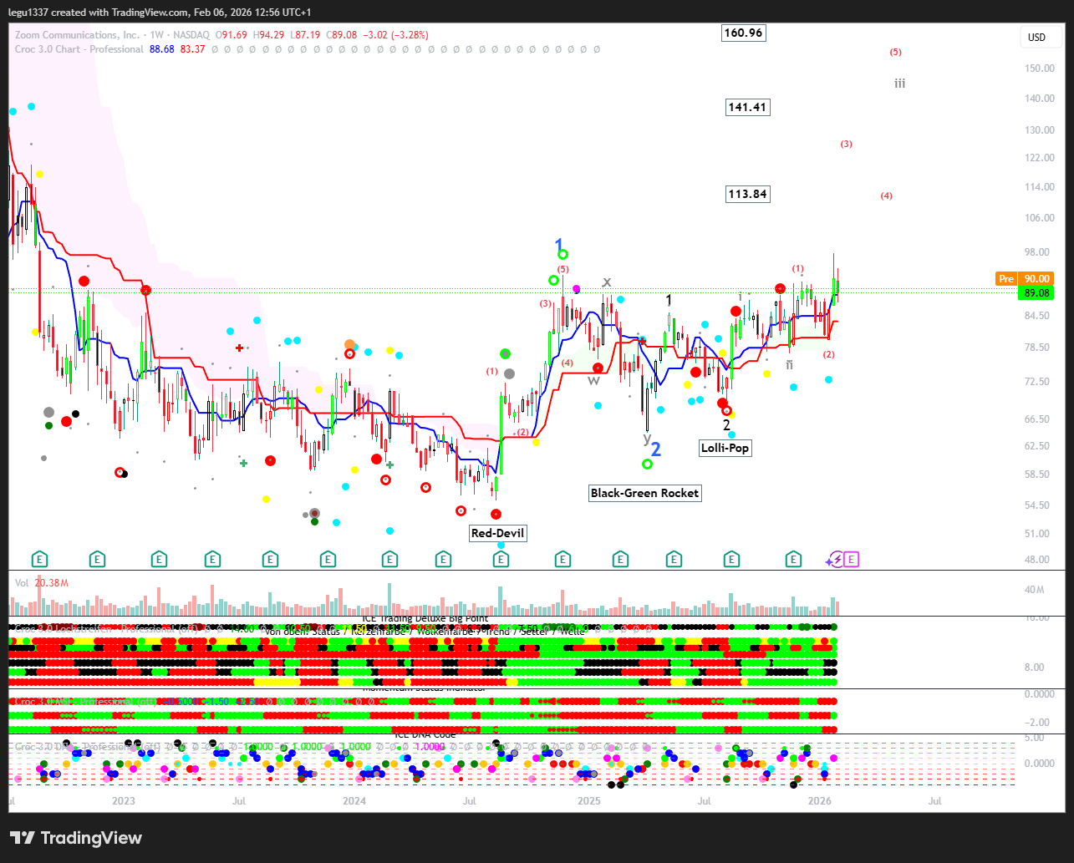Click the Black-Green Rocket annotation label

[644, 493]
